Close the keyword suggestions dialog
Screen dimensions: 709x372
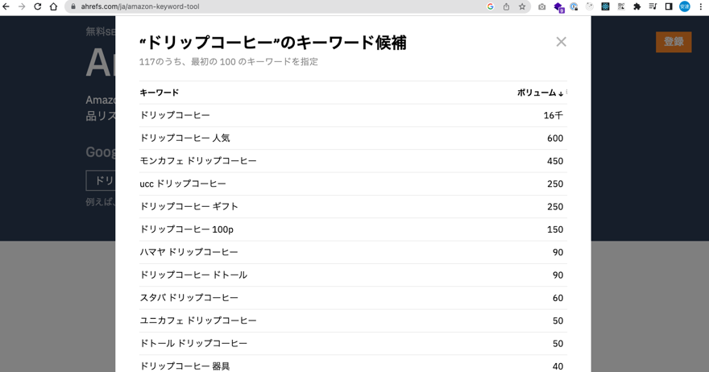pos(561,42)
